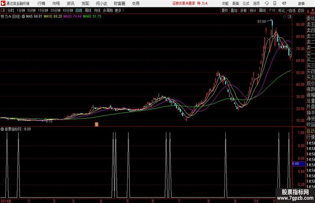Viewport: 315px width, 203px height.
Task: Open the 选项 menu
Action: point(256,3)
